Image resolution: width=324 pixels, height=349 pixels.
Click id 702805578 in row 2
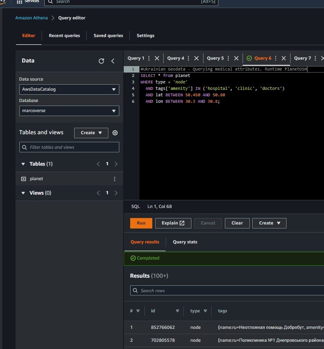[x=163, y=341]
